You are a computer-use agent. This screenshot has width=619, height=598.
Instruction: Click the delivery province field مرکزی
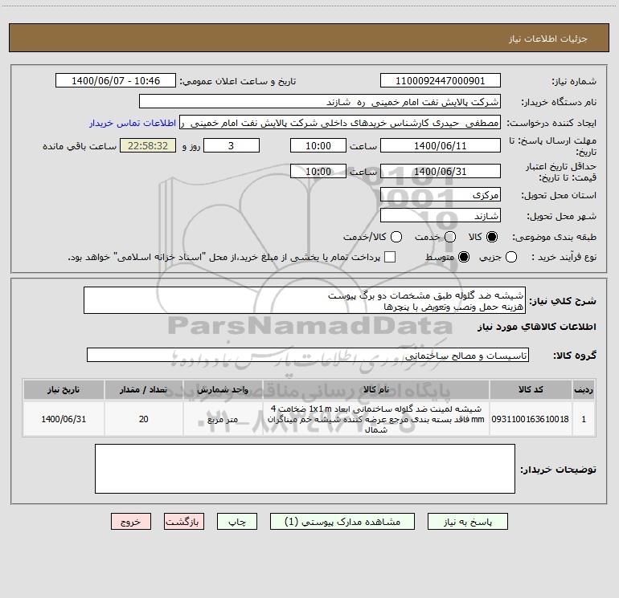441,195
